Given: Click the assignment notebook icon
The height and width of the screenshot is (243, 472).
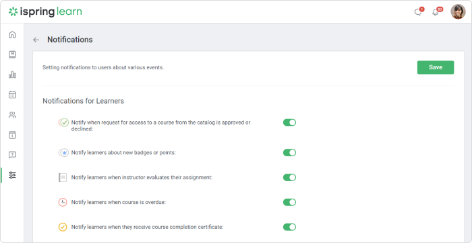Looking at the screenshot, I should [x=62, y=177].
